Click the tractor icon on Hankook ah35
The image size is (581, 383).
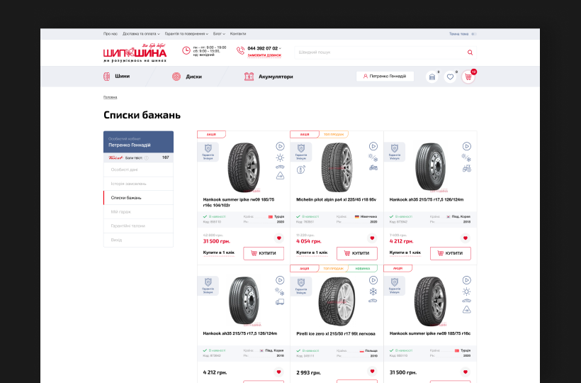coord(466,169)
